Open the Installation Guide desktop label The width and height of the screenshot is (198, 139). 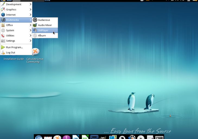coord(14,59)
